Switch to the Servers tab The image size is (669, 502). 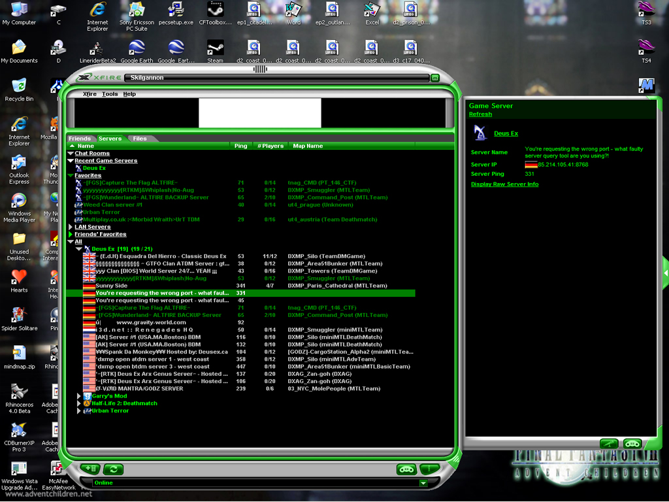pyautogui.click(x=110, y=139)
